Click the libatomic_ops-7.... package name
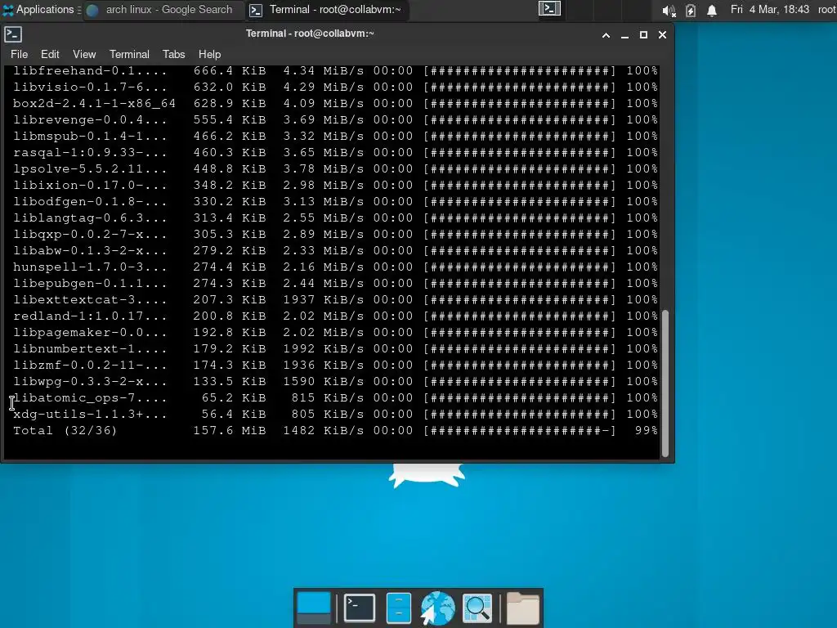The width and height of the screenshot is (837, 628). point(90,398)
